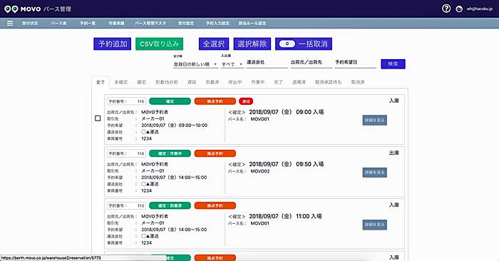The height and width of the screenshot is (261, 499).
Task: View details of reservation 114
Action: click(x=374, y=172)
